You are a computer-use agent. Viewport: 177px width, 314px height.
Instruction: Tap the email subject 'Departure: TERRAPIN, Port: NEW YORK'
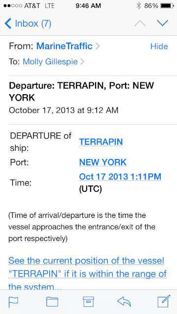pyautogui.click(x=81, y=92)
